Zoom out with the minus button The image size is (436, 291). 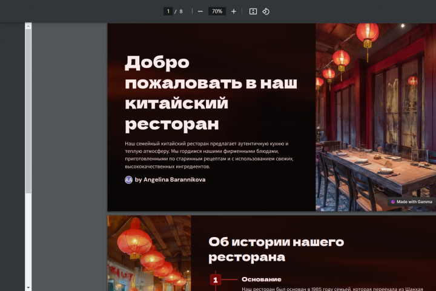point(200,12)
